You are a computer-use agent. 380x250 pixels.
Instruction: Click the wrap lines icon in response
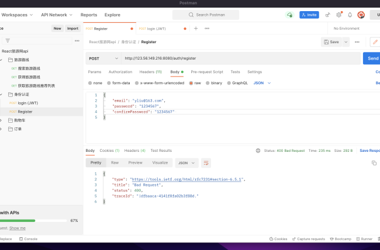click(206, 162)
